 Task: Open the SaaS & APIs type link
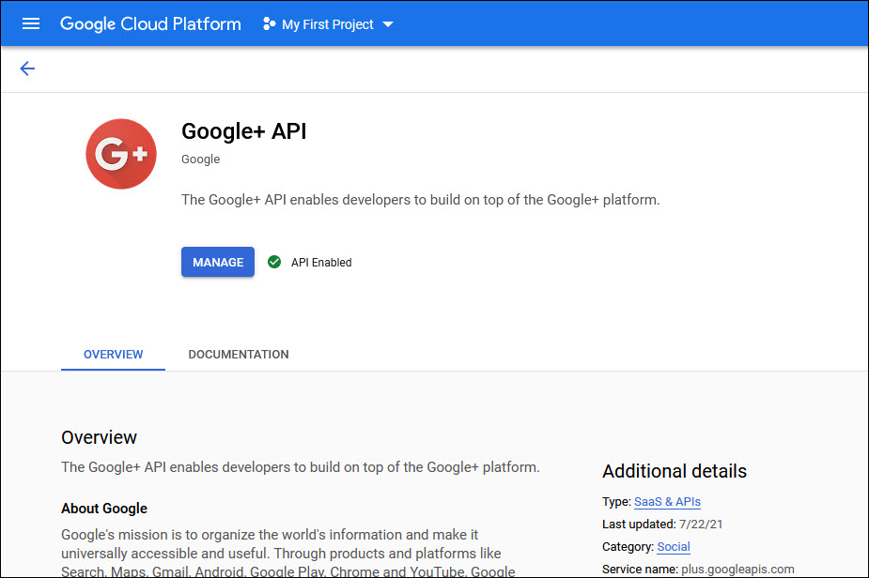667,502
